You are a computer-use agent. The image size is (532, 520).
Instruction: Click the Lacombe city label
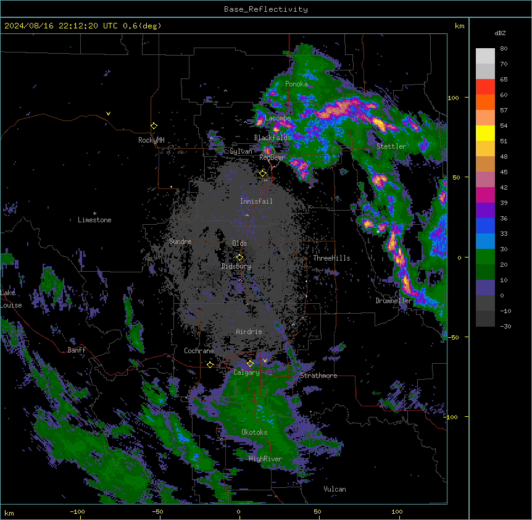click(278, 118)
